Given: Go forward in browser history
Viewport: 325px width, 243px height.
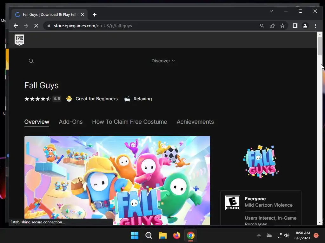Looking at the screenshot, I should tap(26, 26).
